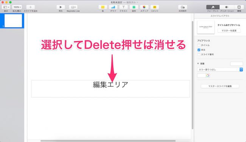Insert a text box (テキスト)

click(123, 7)
